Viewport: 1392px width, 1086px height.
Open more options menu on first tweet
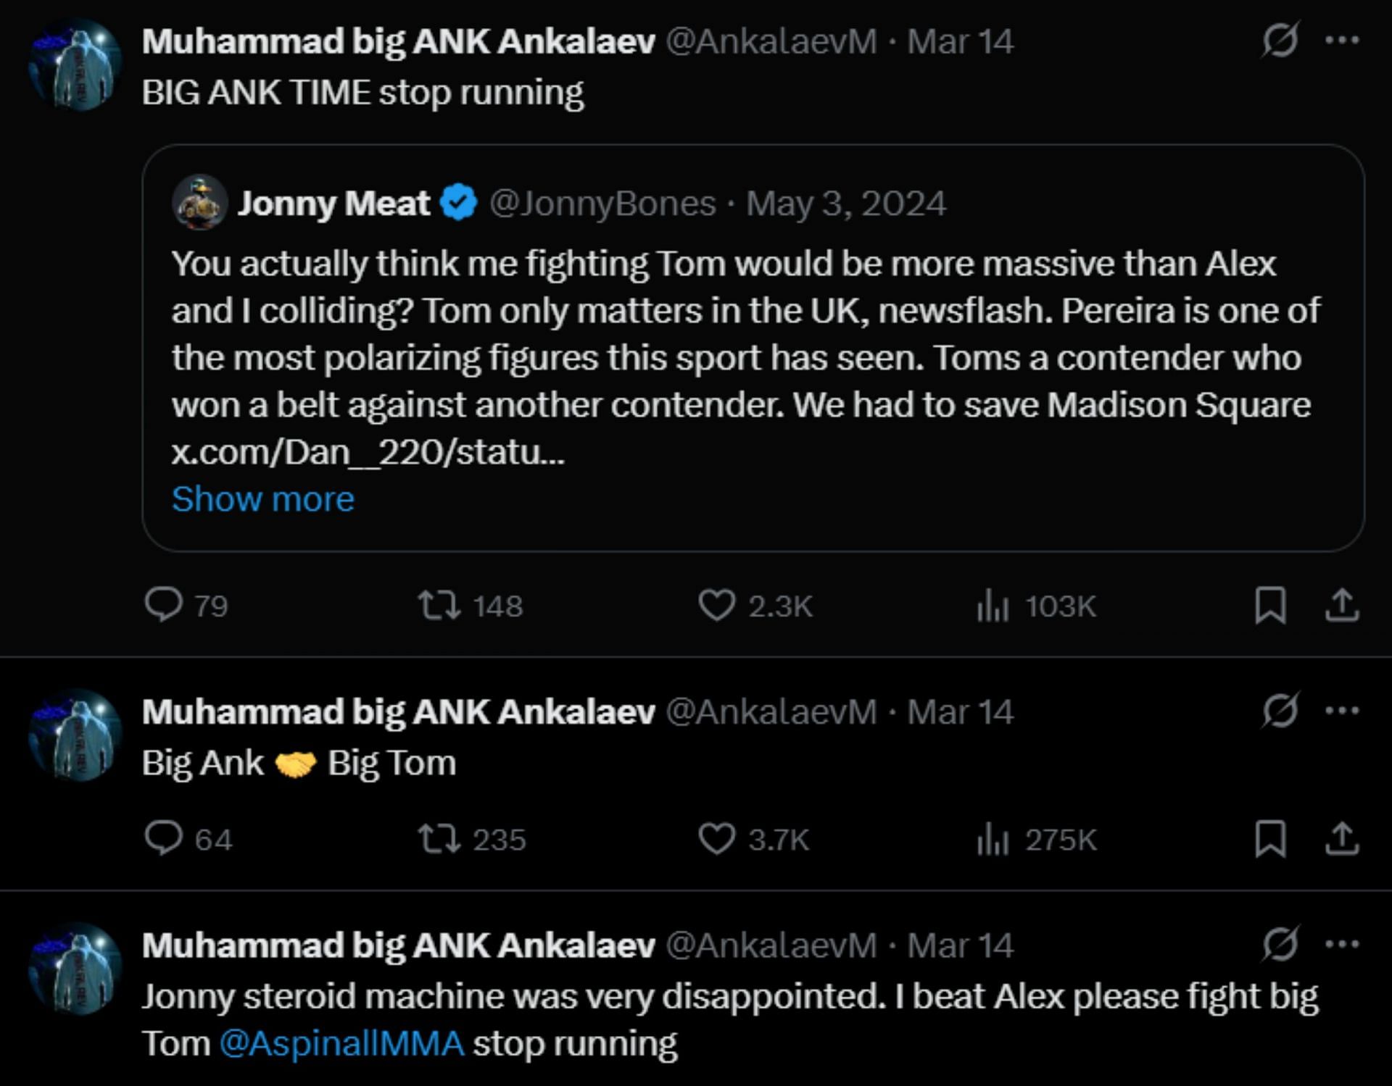(x=1342, y=41)
